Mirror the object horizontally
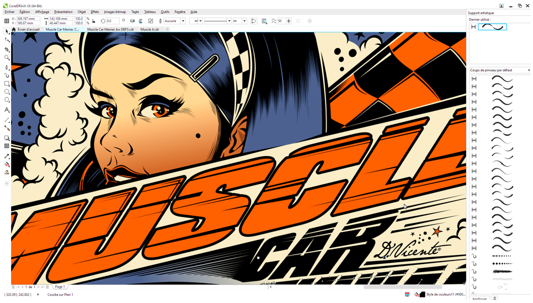The image size is (533, 303). tap(132, 21)
